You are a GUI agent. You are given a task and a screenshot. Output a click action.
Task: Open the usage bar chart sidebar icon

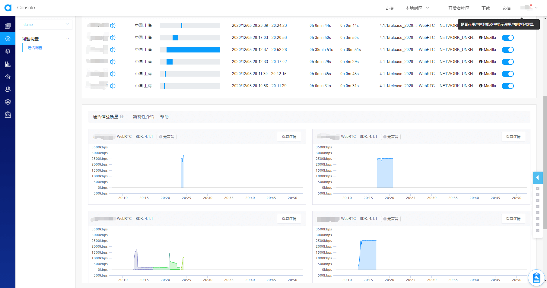(8, 64)
